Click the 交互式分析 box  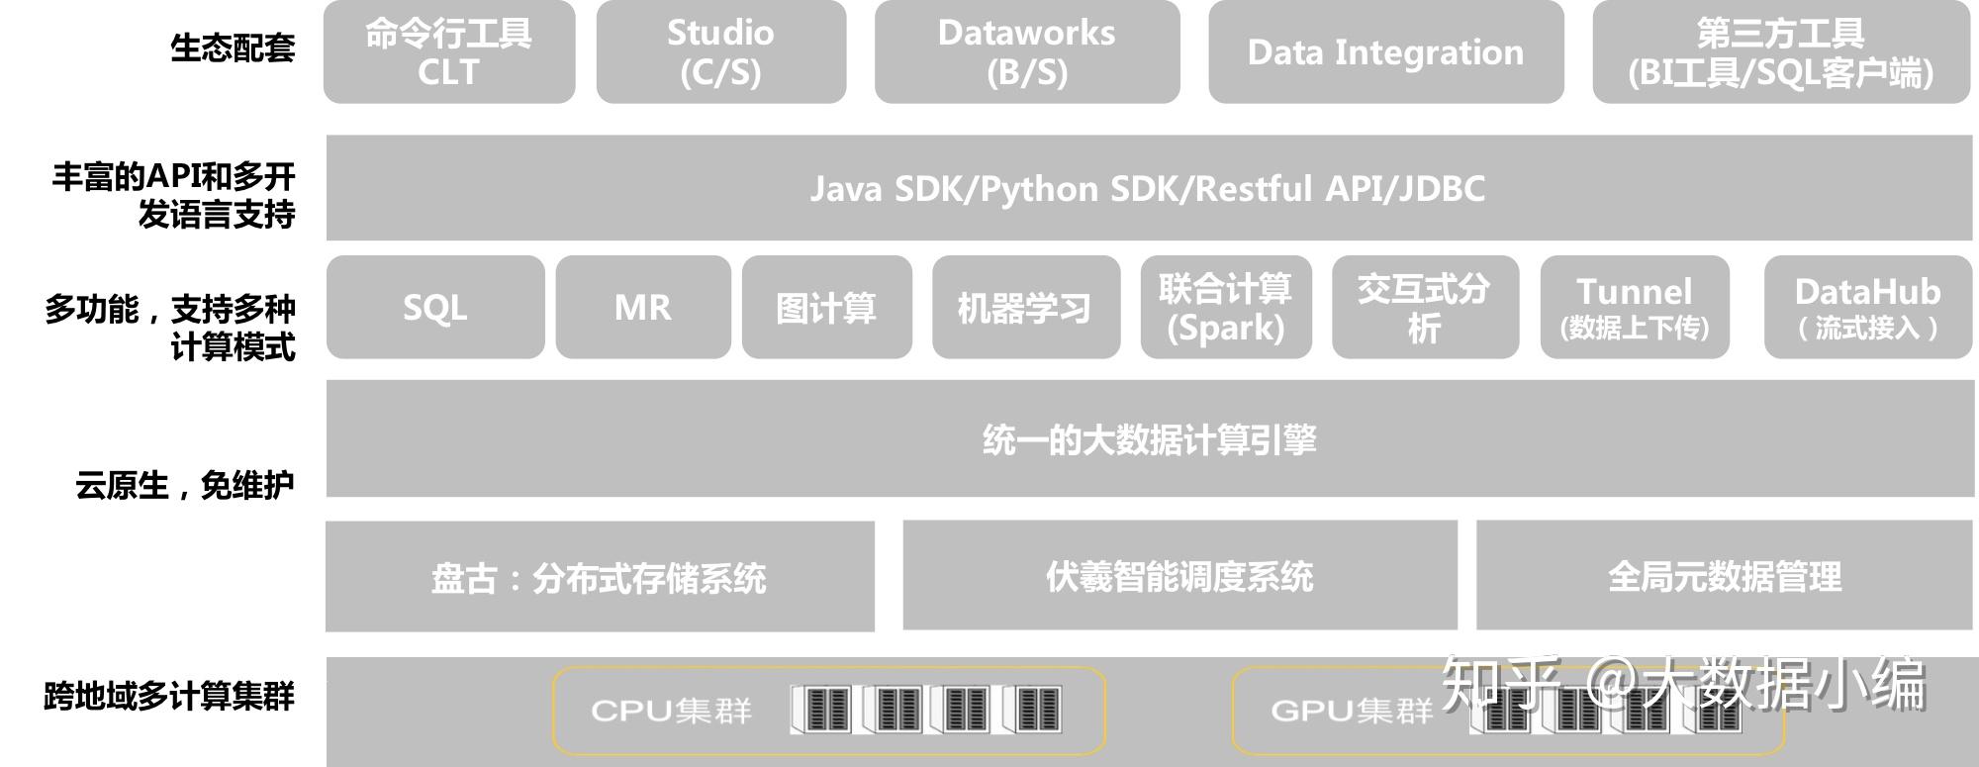coord(1425,307)
